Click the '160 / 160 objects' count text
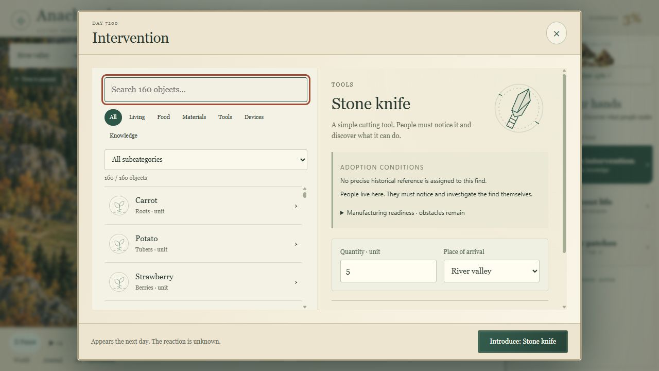Image resolution: width=659 pixels, height=371 pixels. [x=126, y=178]
